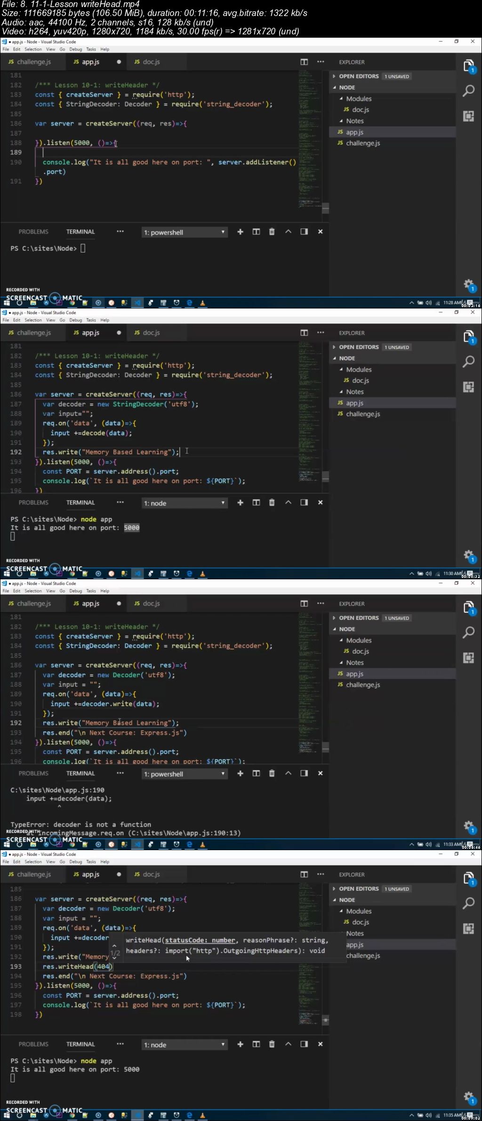482x1121 pixels.
Task: Close the terminal panel in the top frame
Action: (321, 232)
